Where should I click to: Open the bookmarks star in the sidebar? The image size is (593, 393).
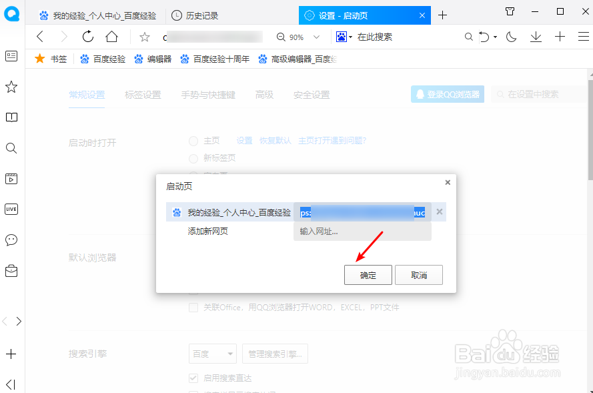[11, 87]
